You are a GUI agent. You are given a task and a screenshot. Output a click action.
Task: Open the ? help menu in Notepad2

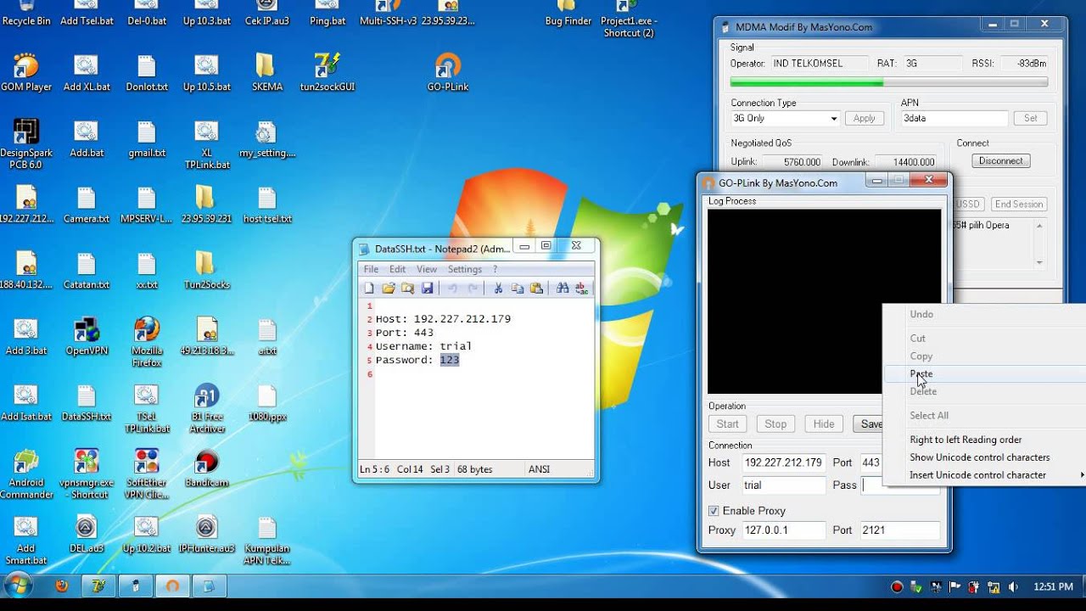495,269
